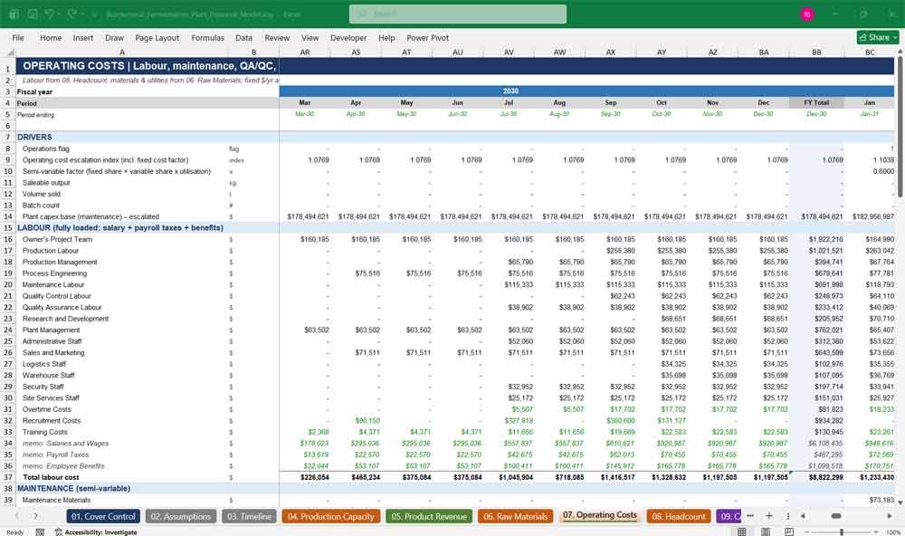
Task: Click the Search box in title bar
Action: pos(458,14)
